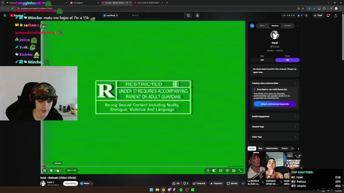Close the Instagram browser tab
This screenshot has height=193, width=344.
(98, 3)
